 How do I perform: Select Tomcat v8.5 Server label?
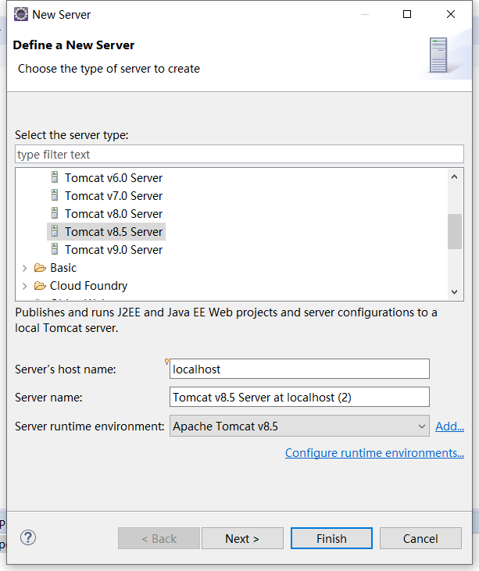[x=113, y=232]
